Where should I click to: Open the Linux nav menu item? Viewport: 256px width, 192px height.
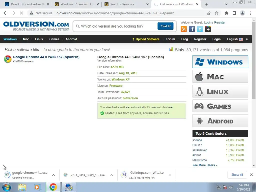pos(39,39)
